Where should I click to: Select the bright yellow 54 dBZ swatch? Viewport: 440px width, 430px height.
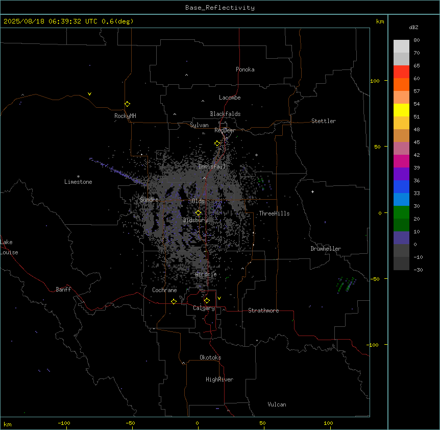(401, 110)
